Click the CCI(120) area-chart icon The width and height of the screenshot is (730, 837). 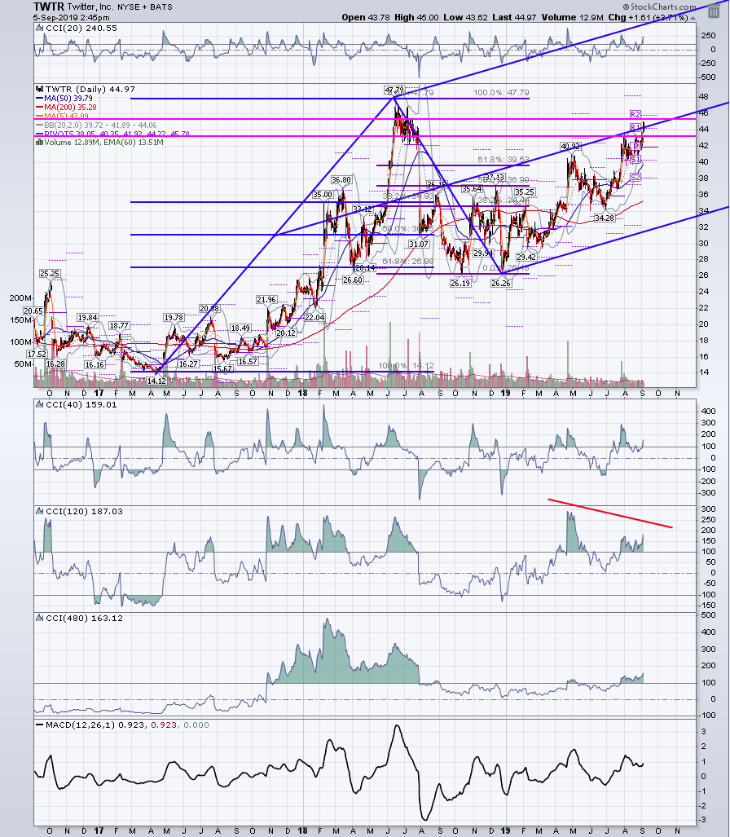(x=39, y=511)
